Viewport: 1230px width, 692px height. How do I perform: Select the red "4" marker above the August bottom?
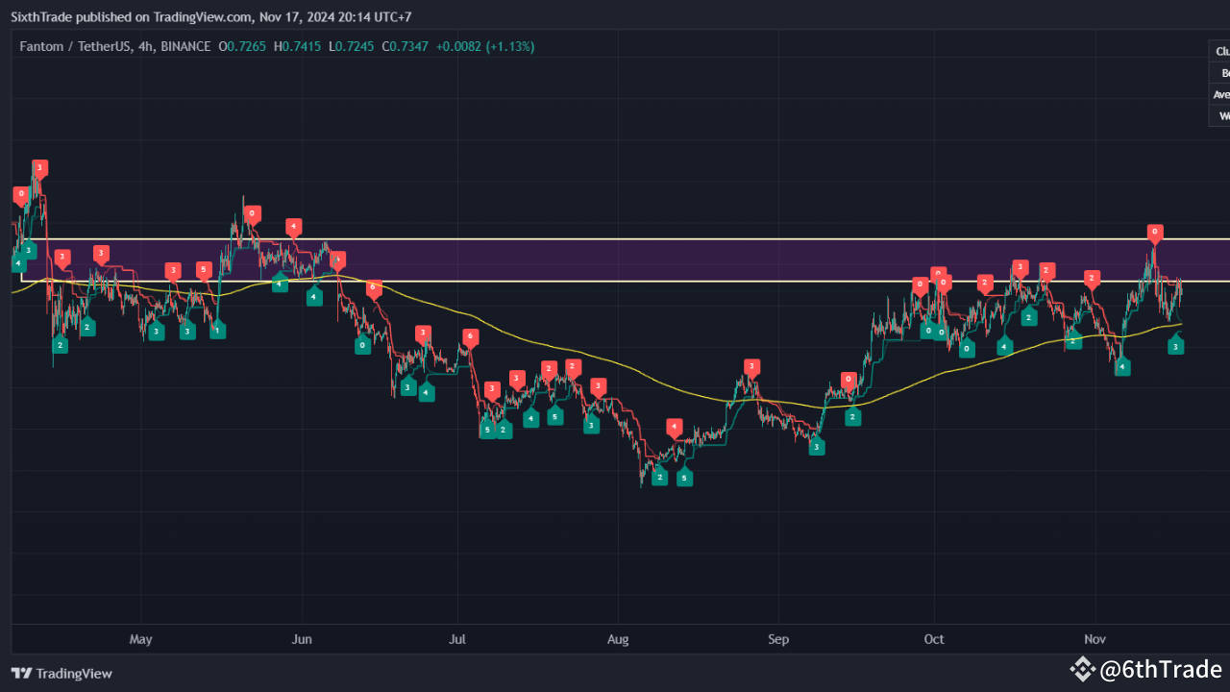tap(674, 425)
